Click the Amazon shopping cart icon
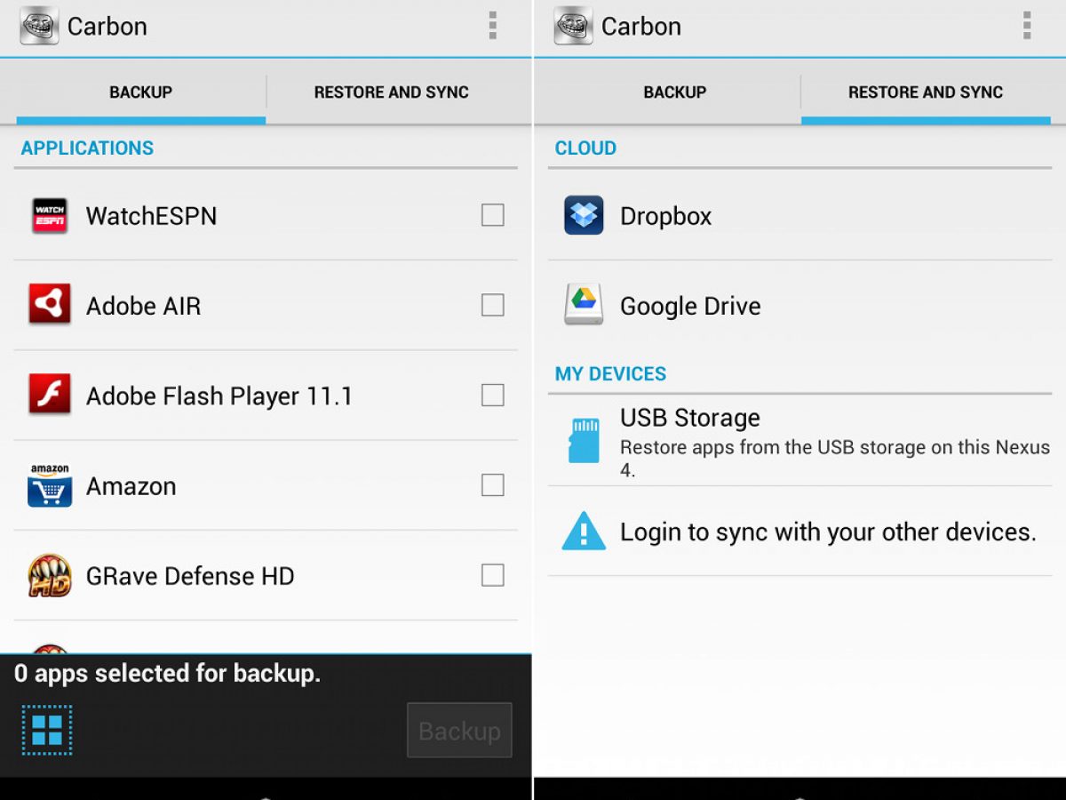This screenshot has height=800, width=1066. [50, 486]
